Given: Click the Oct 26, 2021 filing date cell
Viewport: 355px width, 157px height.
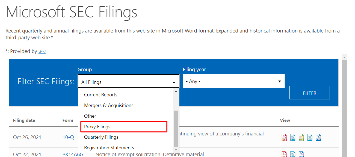Looking at the screenshot, I should tap(27, 137).
